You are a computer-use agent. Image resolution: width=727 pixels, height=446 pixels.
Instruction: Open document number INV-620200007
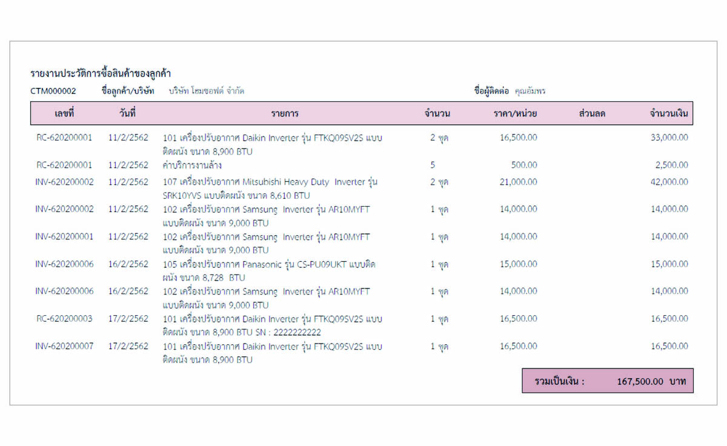64,346
